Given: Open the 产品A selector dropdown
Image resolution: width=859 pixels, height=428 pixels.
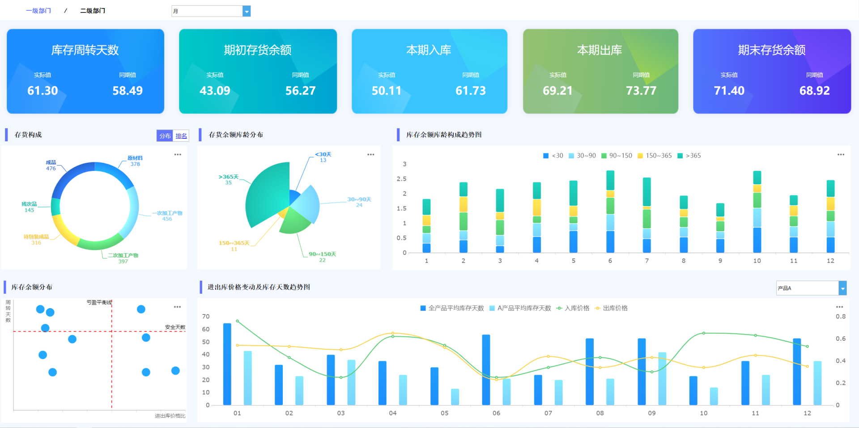Looking at the screenshot, I should [x=808, y=288].
